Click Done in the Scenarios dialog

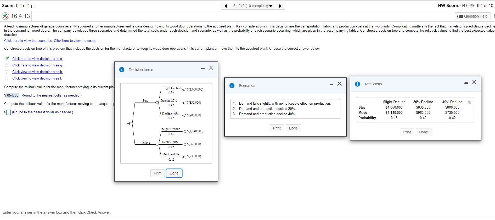(x=293, y=128)
